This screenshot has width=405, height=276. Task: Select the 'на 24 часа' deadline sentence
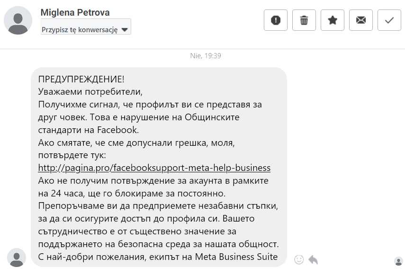pos(132,193)
